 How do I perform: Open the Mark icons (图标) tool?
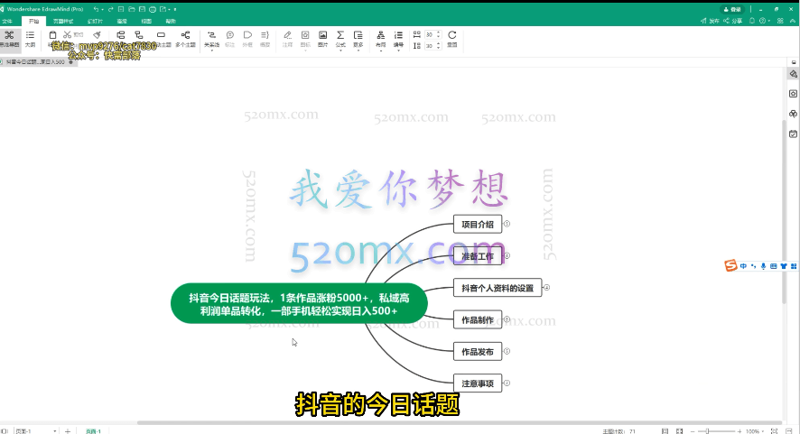[305, 39]
